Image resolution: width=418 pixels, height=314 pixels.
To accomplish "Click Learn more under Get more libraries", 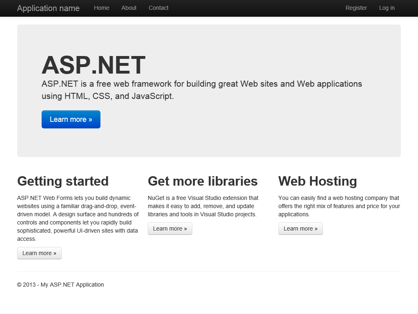I will click(x=170, y=229).
